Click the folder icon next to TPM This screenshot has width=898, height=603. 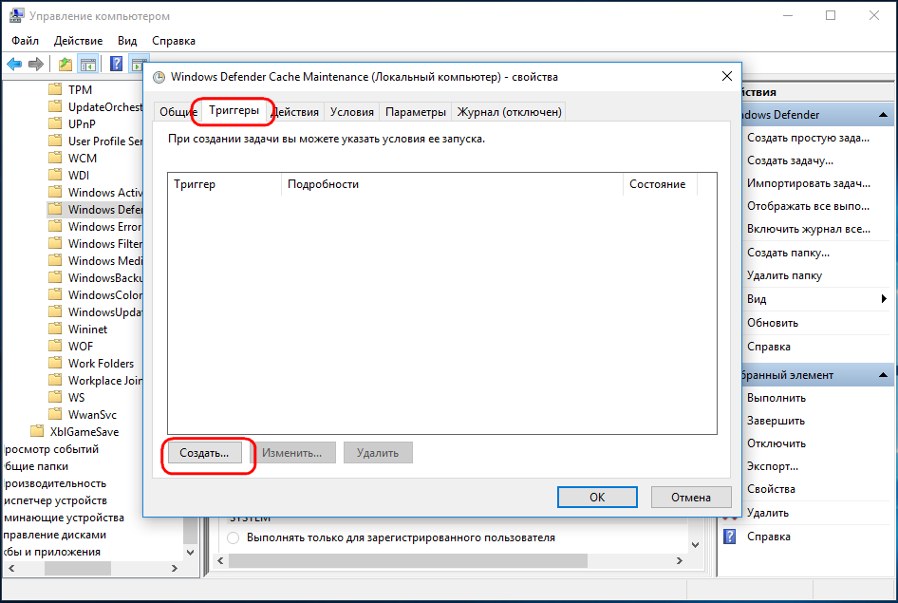(x=55, y=89)
